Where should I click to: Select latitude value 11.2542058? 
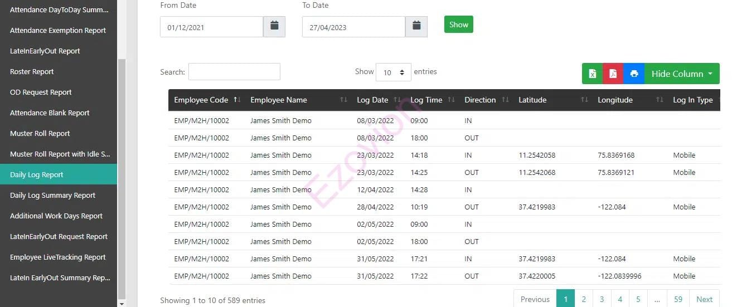(x=537, y=155)
